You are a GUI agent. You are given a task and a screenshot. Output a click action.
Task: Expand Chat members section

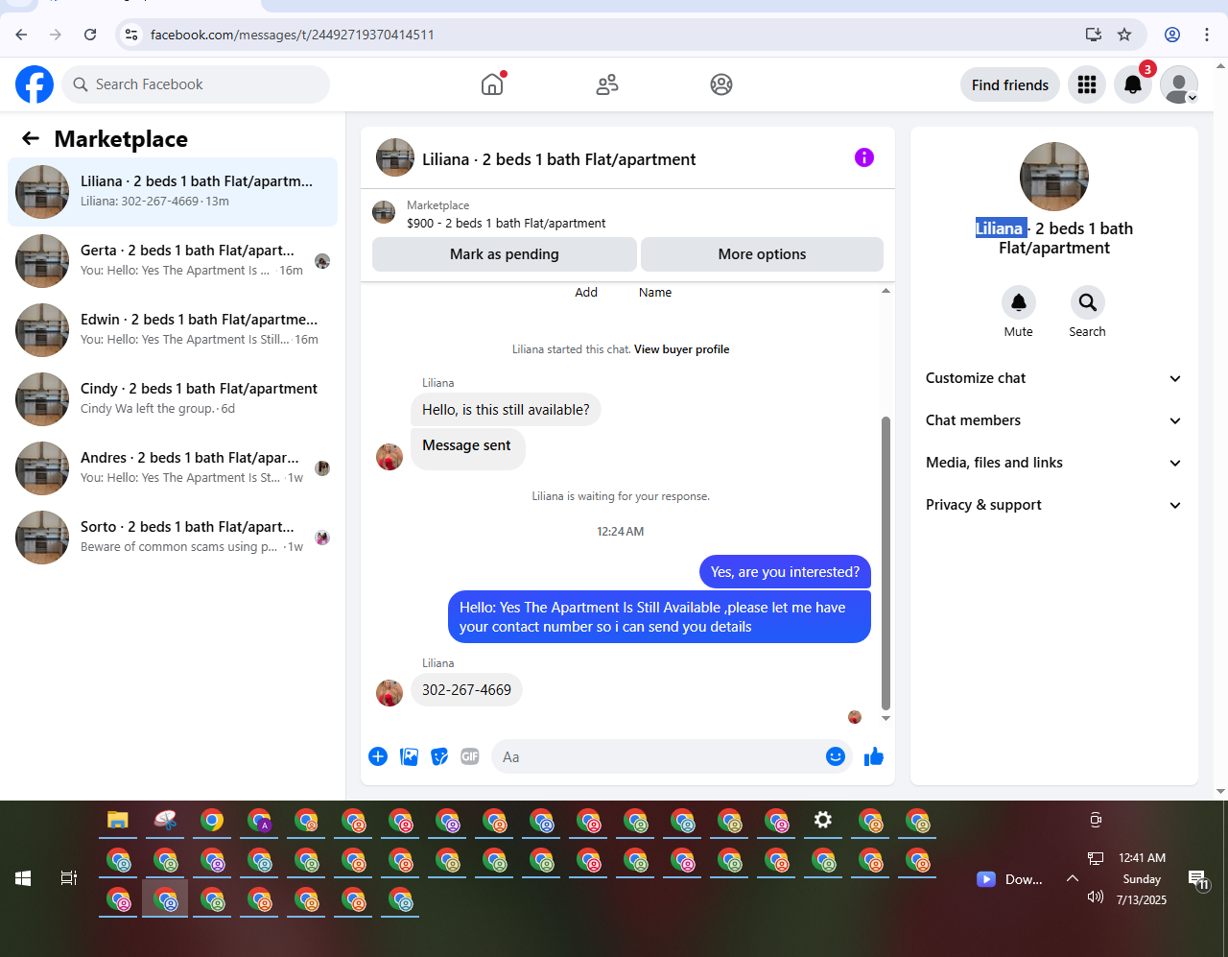1053,420
